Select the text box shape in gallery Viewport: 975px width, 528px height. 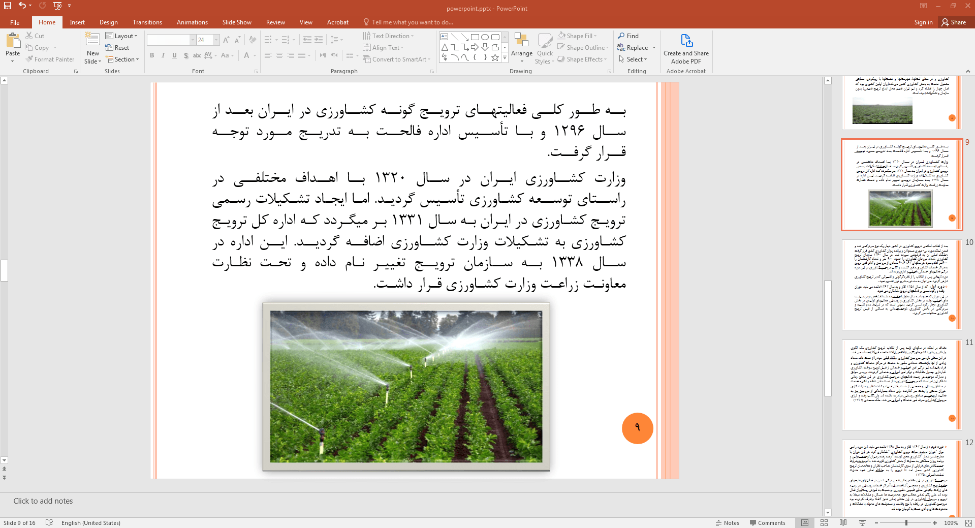[x=444, y=37]
